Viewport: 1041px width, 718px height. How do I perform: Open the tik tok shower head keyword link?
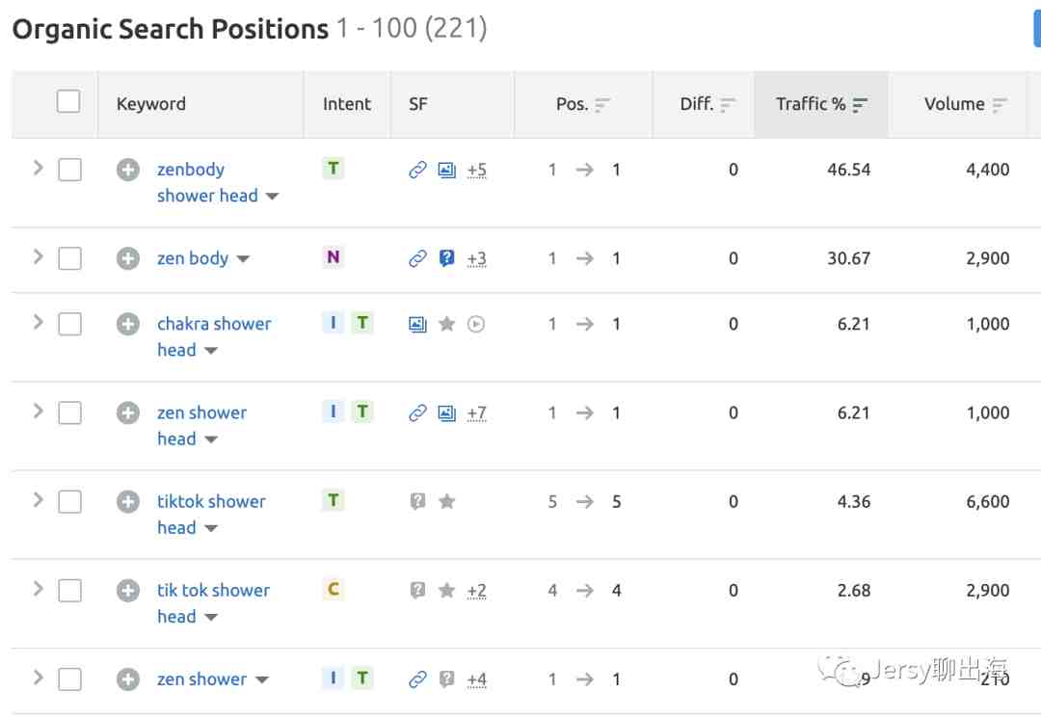(x=213, y=603)
